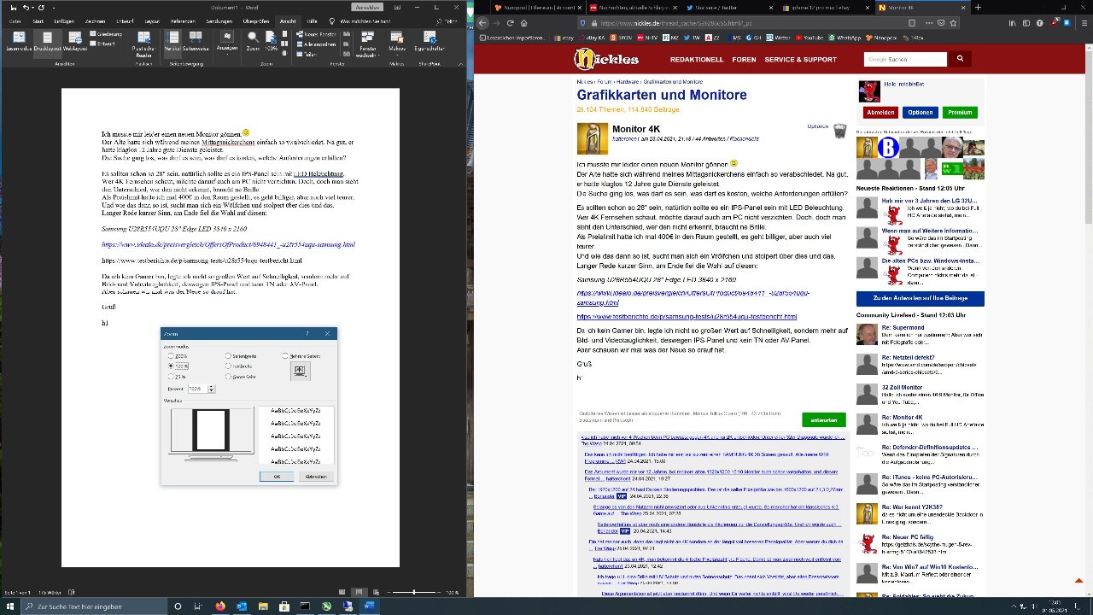Select the Textbreite radio option

pyautogui.click(x=239, y=366)
